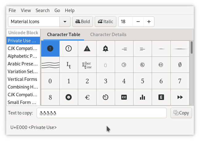Select the digit 7 glyph cell

180,81
